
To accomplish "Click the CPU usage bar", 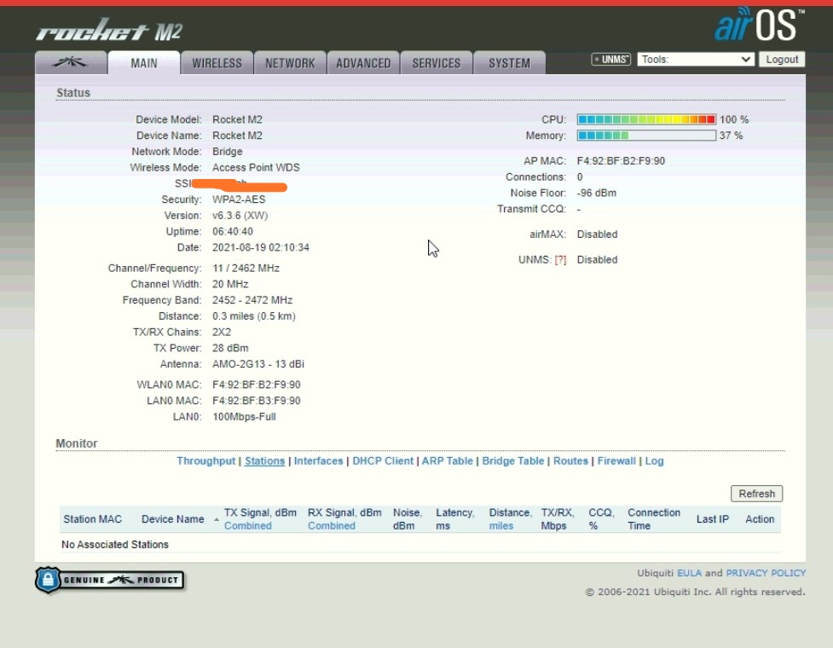I will (x=646, y=119).
